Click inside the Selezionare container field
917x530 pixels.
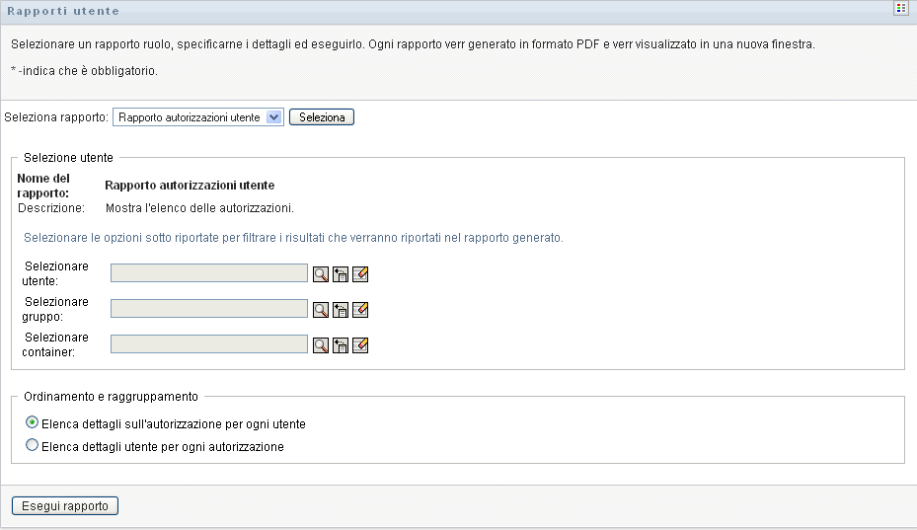point(209,344)
